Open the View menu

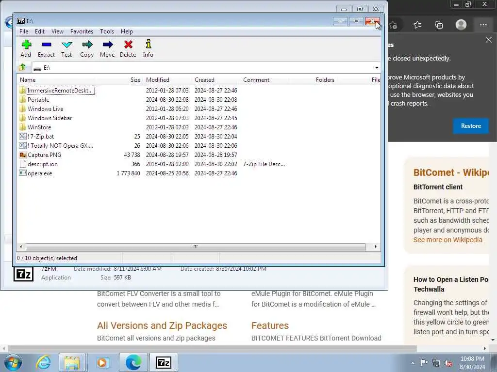pos(57,31)
